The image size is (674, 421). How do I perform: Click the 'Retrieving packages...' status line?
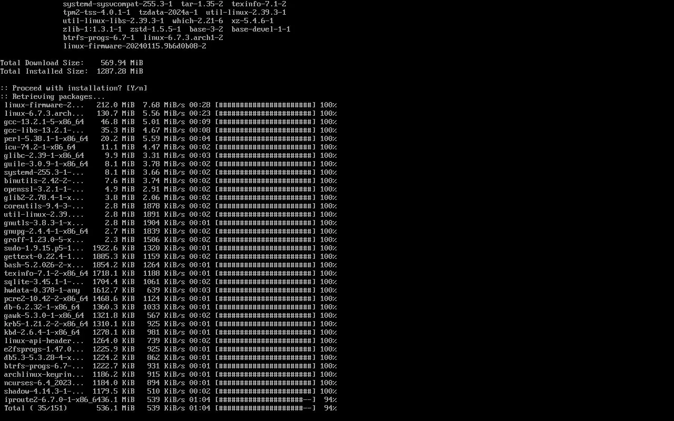point(53,97)
